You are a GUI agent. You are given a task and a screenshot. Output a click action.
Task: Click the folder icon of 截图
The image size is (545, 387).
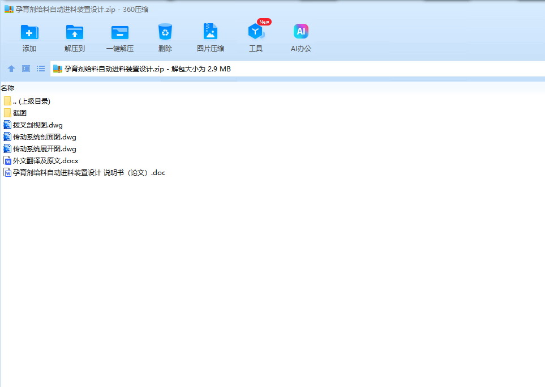click(x=7, y=113)
